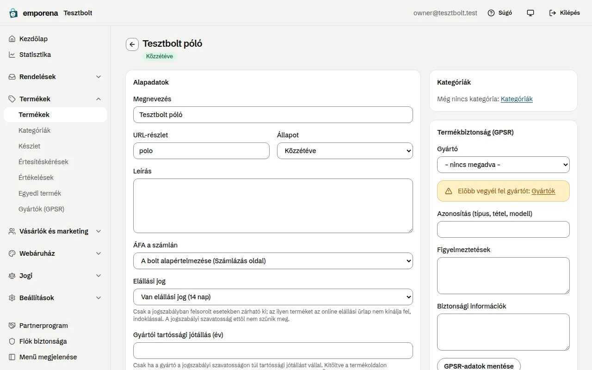The image size is (592, 370).
Task: Open the Elállási jog dropdown
Action: [273, 297]
